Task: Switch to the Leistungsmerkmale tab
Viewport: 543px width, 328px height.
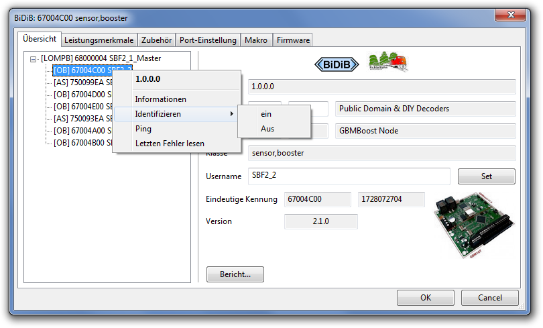Action: point(99,40)
